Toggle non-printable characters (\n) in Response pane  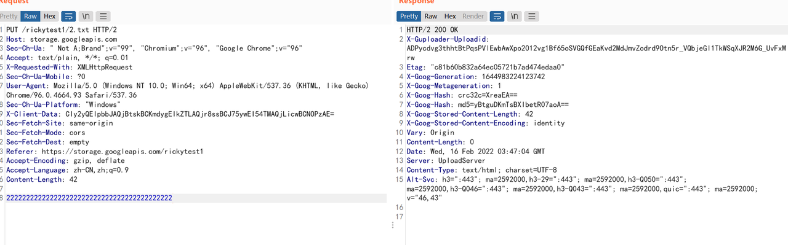coord(515,16)
